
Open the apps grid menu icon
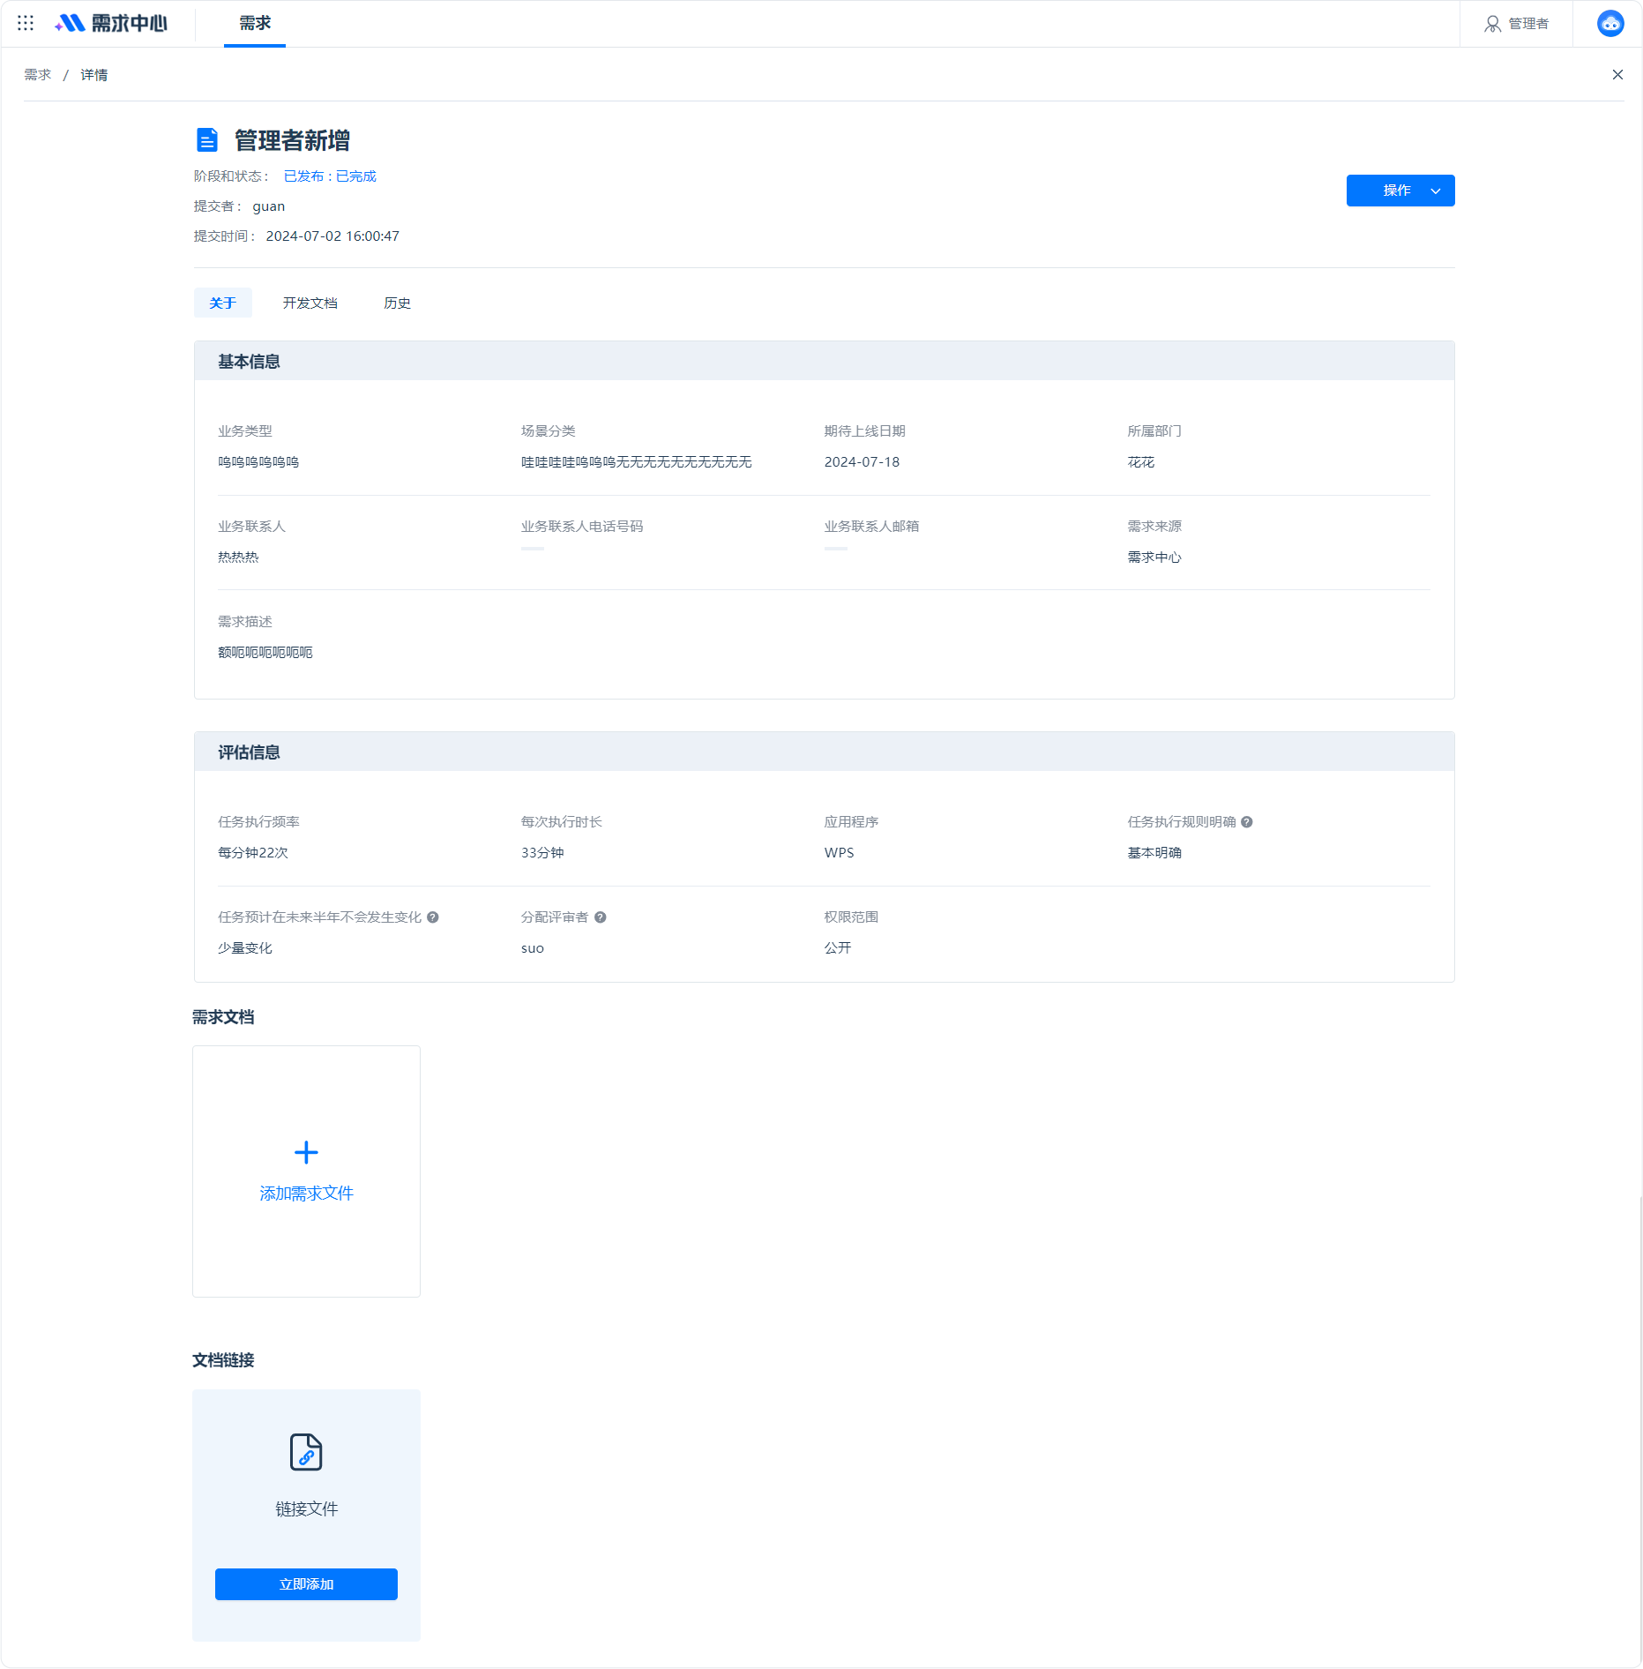tap(26, 23)
